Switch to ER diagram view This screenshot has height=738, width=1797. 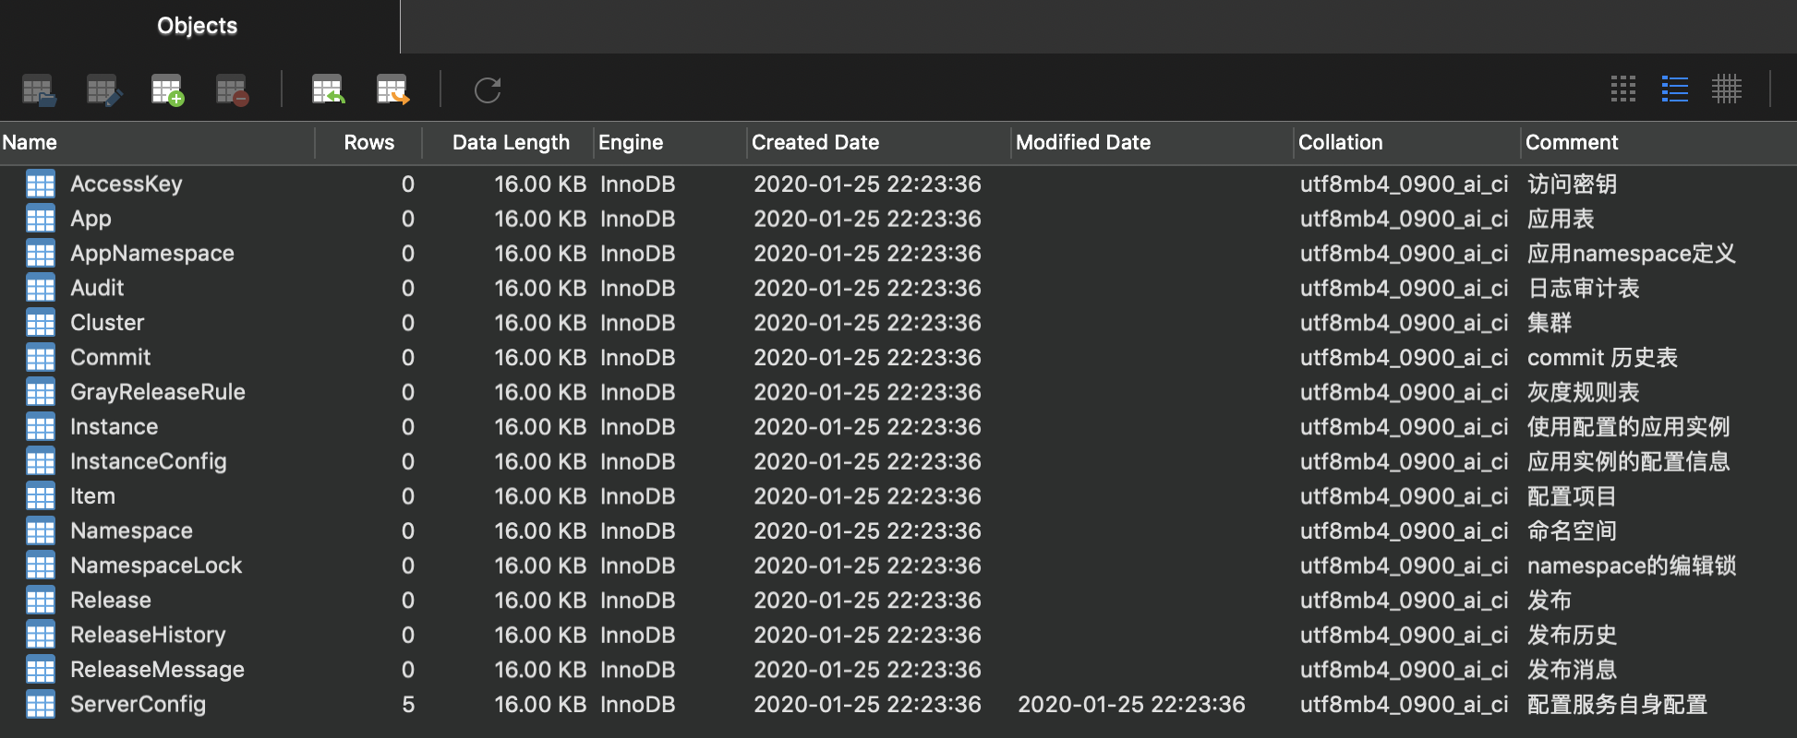(1728, 89)
